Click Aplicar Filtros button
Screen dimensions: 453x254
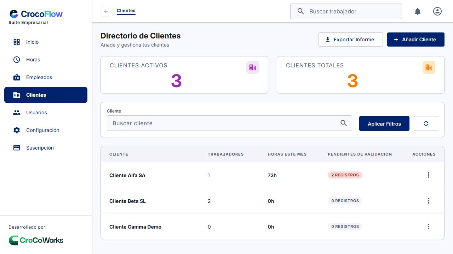tap(384, 123)
